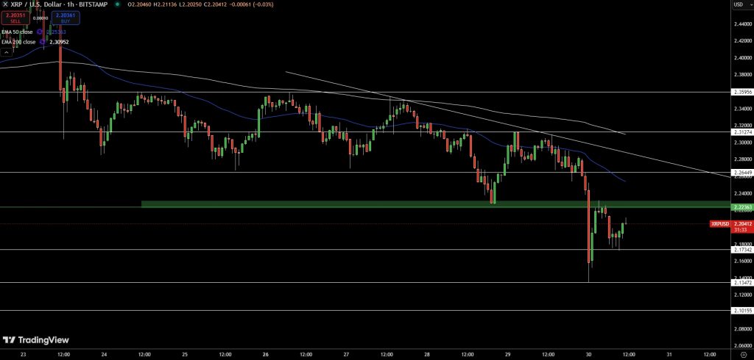Click date label 27 on time axis
Screen dimensions: 754x360
[346, 354]
